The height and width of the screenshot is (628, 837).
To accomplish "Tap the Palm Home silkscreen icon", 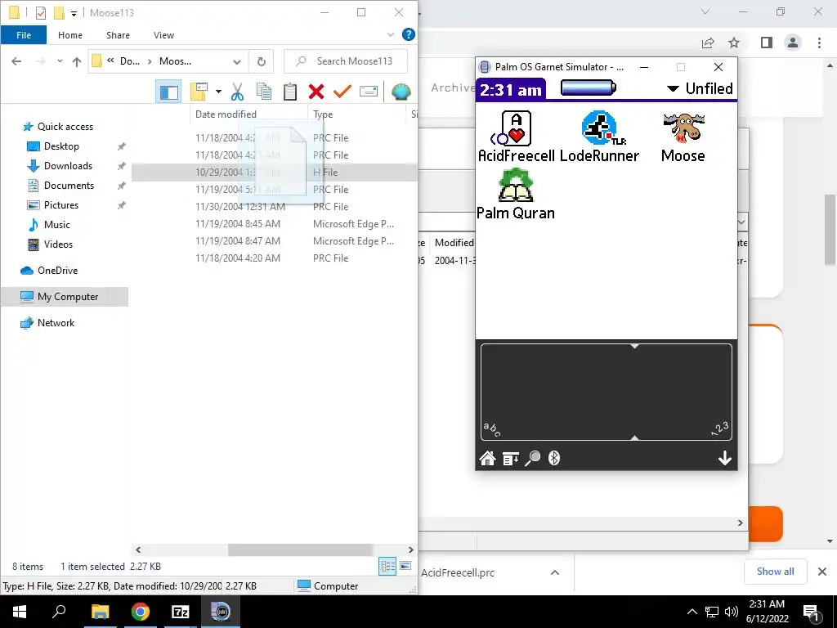I will coord(487,458).
